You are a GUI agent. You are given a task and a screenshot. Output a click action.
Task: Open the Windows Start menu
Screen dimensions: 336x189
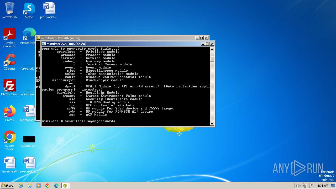tap(7, 186)
